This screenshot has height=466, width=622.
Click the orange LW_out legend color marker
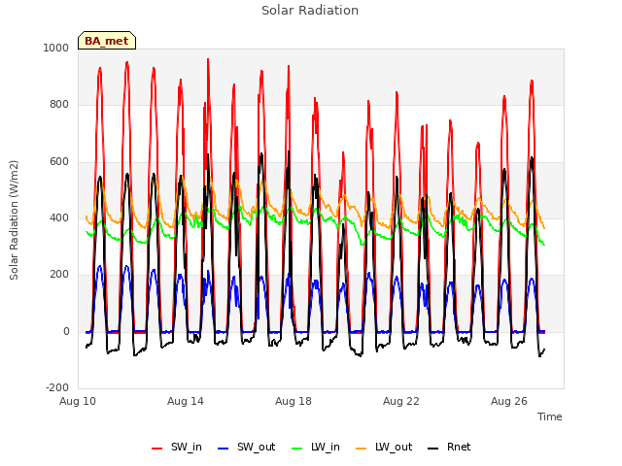coord(362,449)
